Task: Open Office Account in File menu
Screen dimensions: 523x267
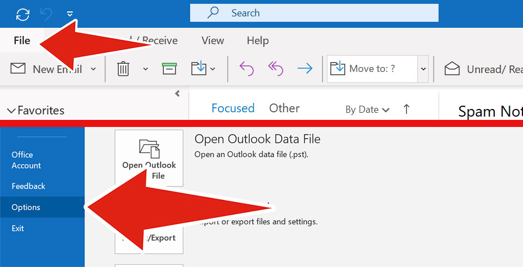Action: [26, 160]
